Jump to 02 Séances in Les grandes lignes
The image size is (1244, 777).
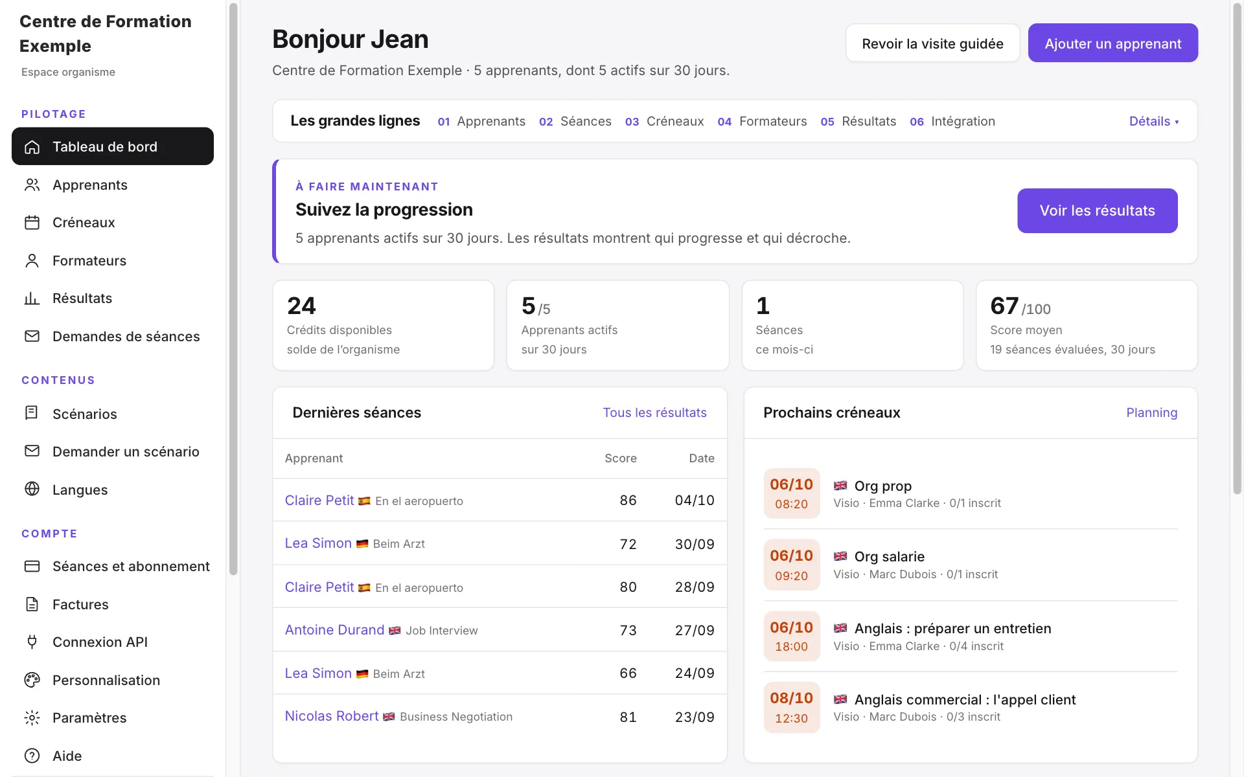point(575,121)
